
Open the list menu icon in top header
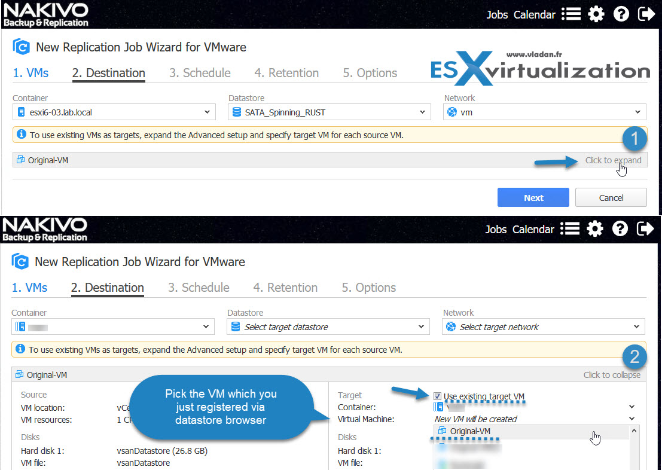coord(571,14)
